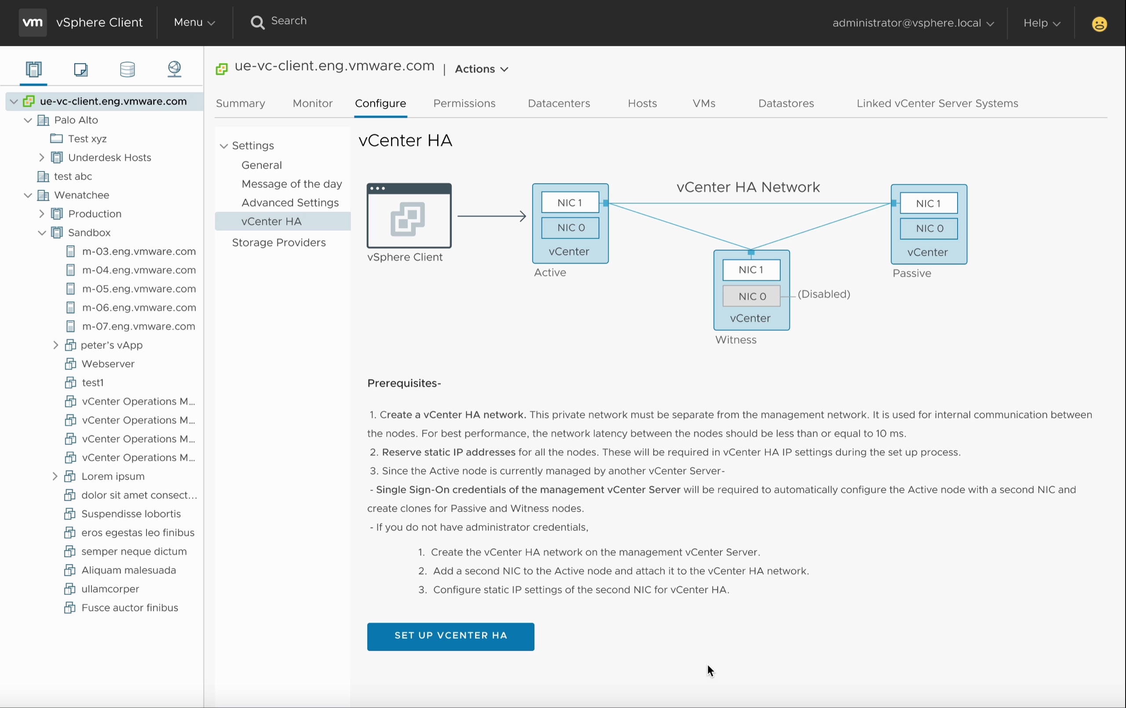The width and height of the screenshot is (1126, 708).
Task: Switch to the Summary tab
Action: (x=241, y=103)
